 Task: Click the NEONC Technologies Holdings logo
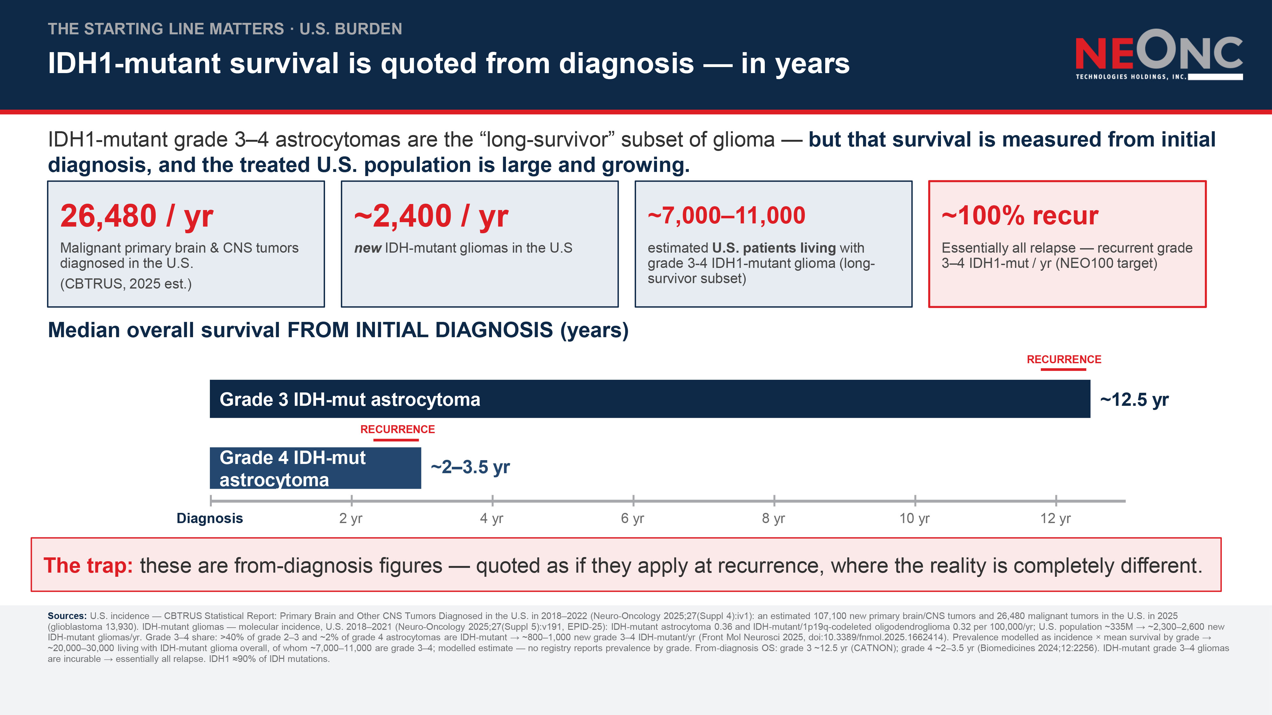coord(1159,55)
